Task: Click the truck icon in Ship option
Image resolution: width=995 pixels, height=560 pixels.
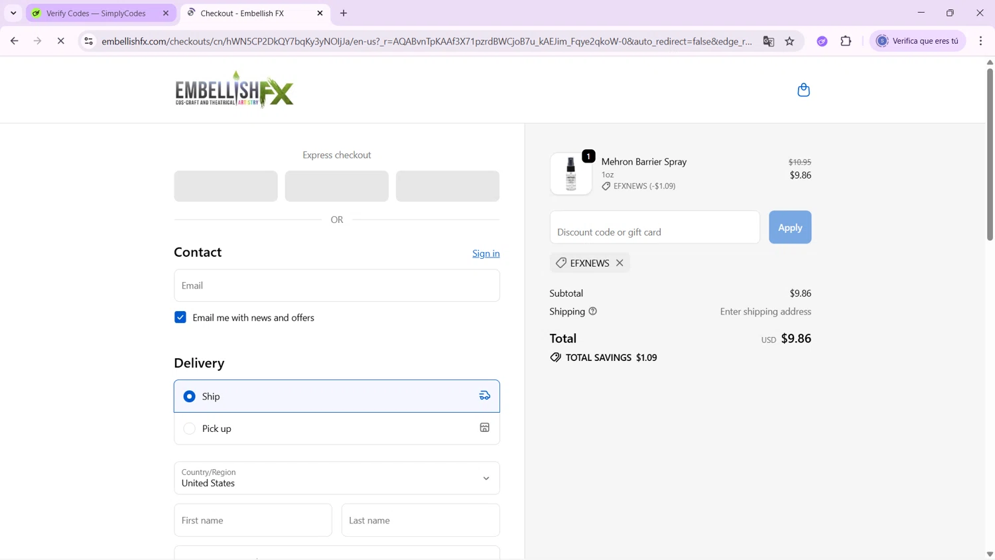Action: (485, 396)
